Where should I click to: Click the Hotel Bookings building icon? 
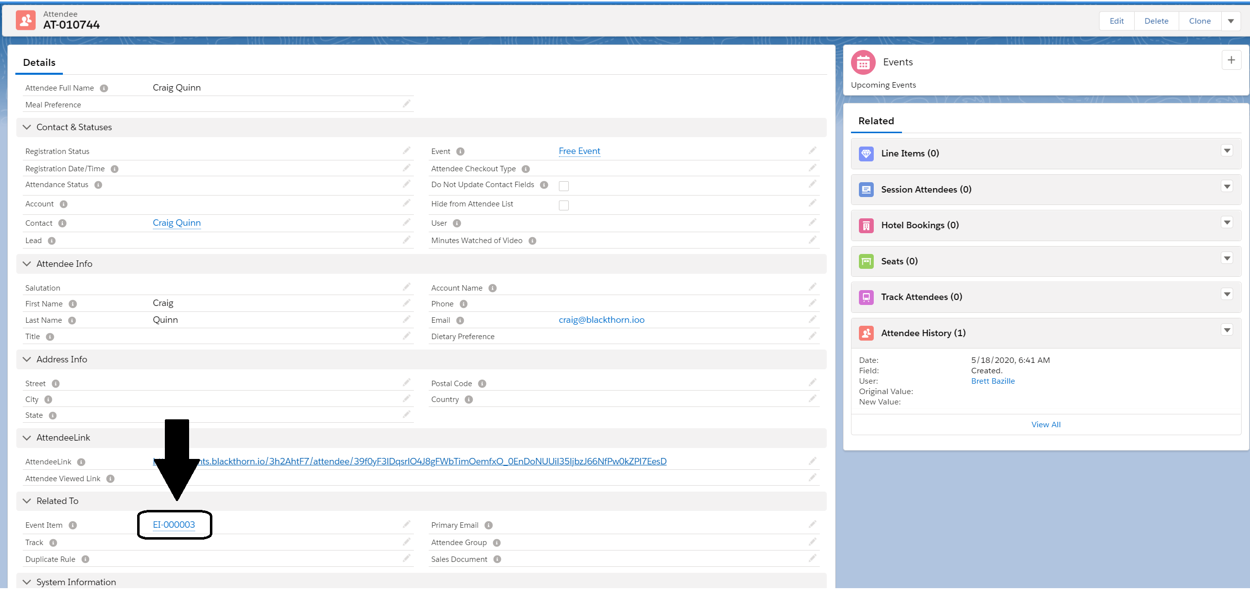coord(866,226)
